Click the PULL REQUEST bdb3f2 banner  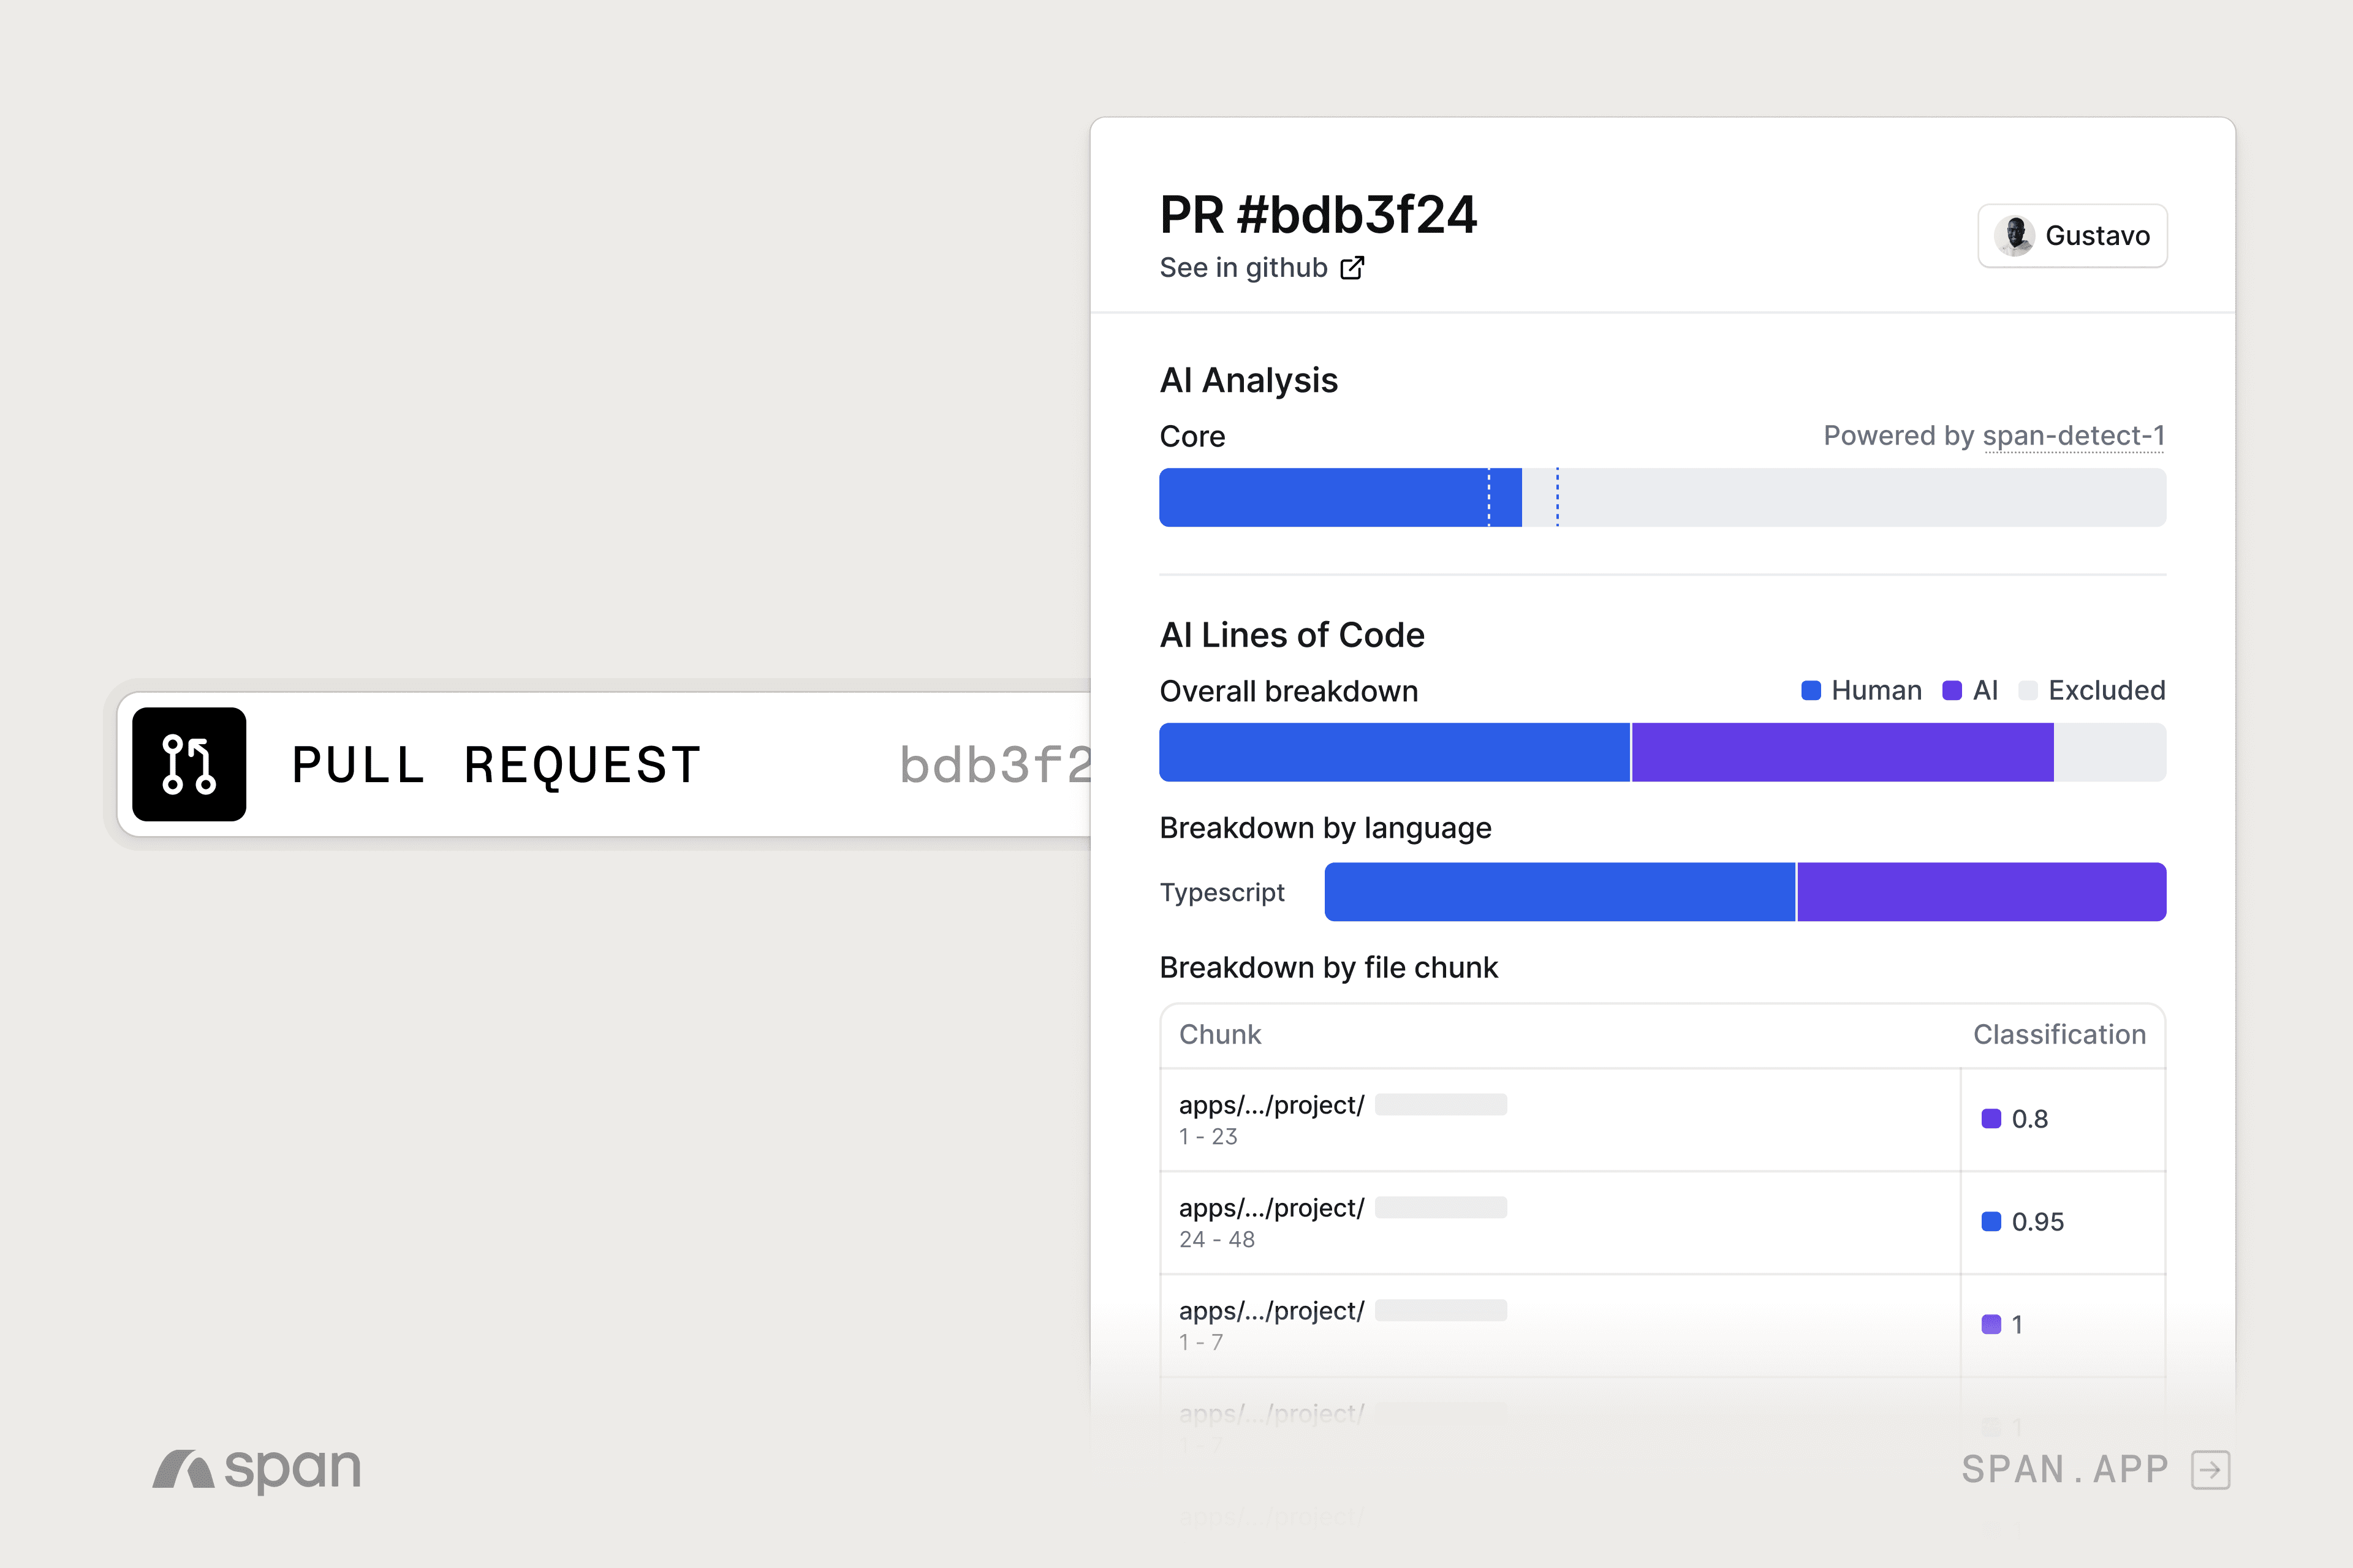[x=601, y=765]
